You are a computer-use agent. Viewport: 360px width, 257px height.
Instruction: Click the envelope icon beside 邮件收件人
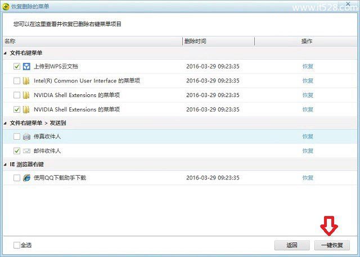click(26, 151)
